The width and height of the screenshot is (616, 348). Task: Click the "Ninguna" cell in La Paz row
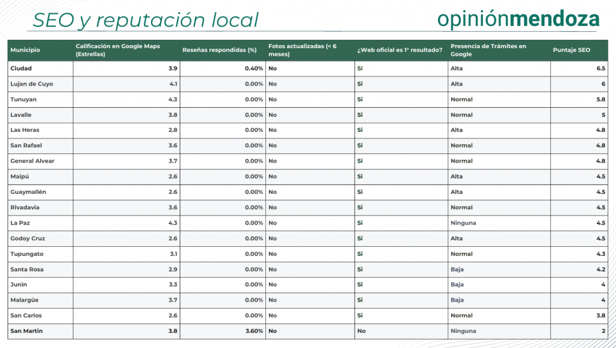point(463,223)
